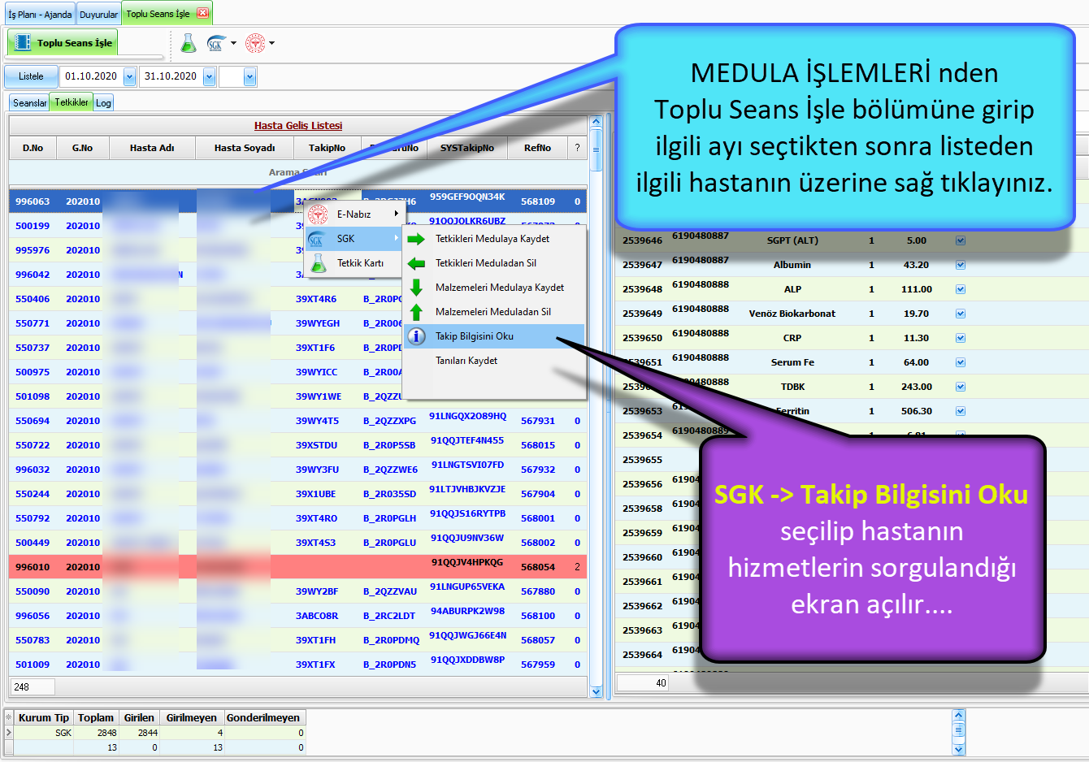Viewport: 1089px width, 762px height.
Task: Click the flask icon next to Tetkik Kartı
Action: (318, 263)
